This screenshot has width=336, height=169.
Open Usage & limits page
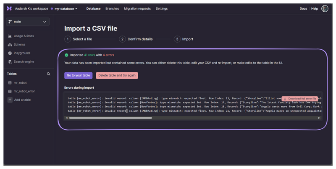point(24,36)
